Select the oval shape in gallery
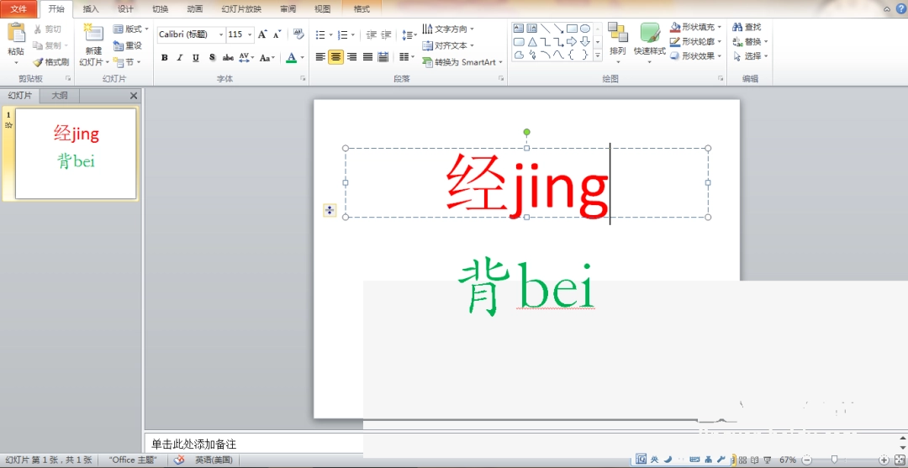Image resolution: width=908 pixels, height=468 pixels. (x=585, y=29)
